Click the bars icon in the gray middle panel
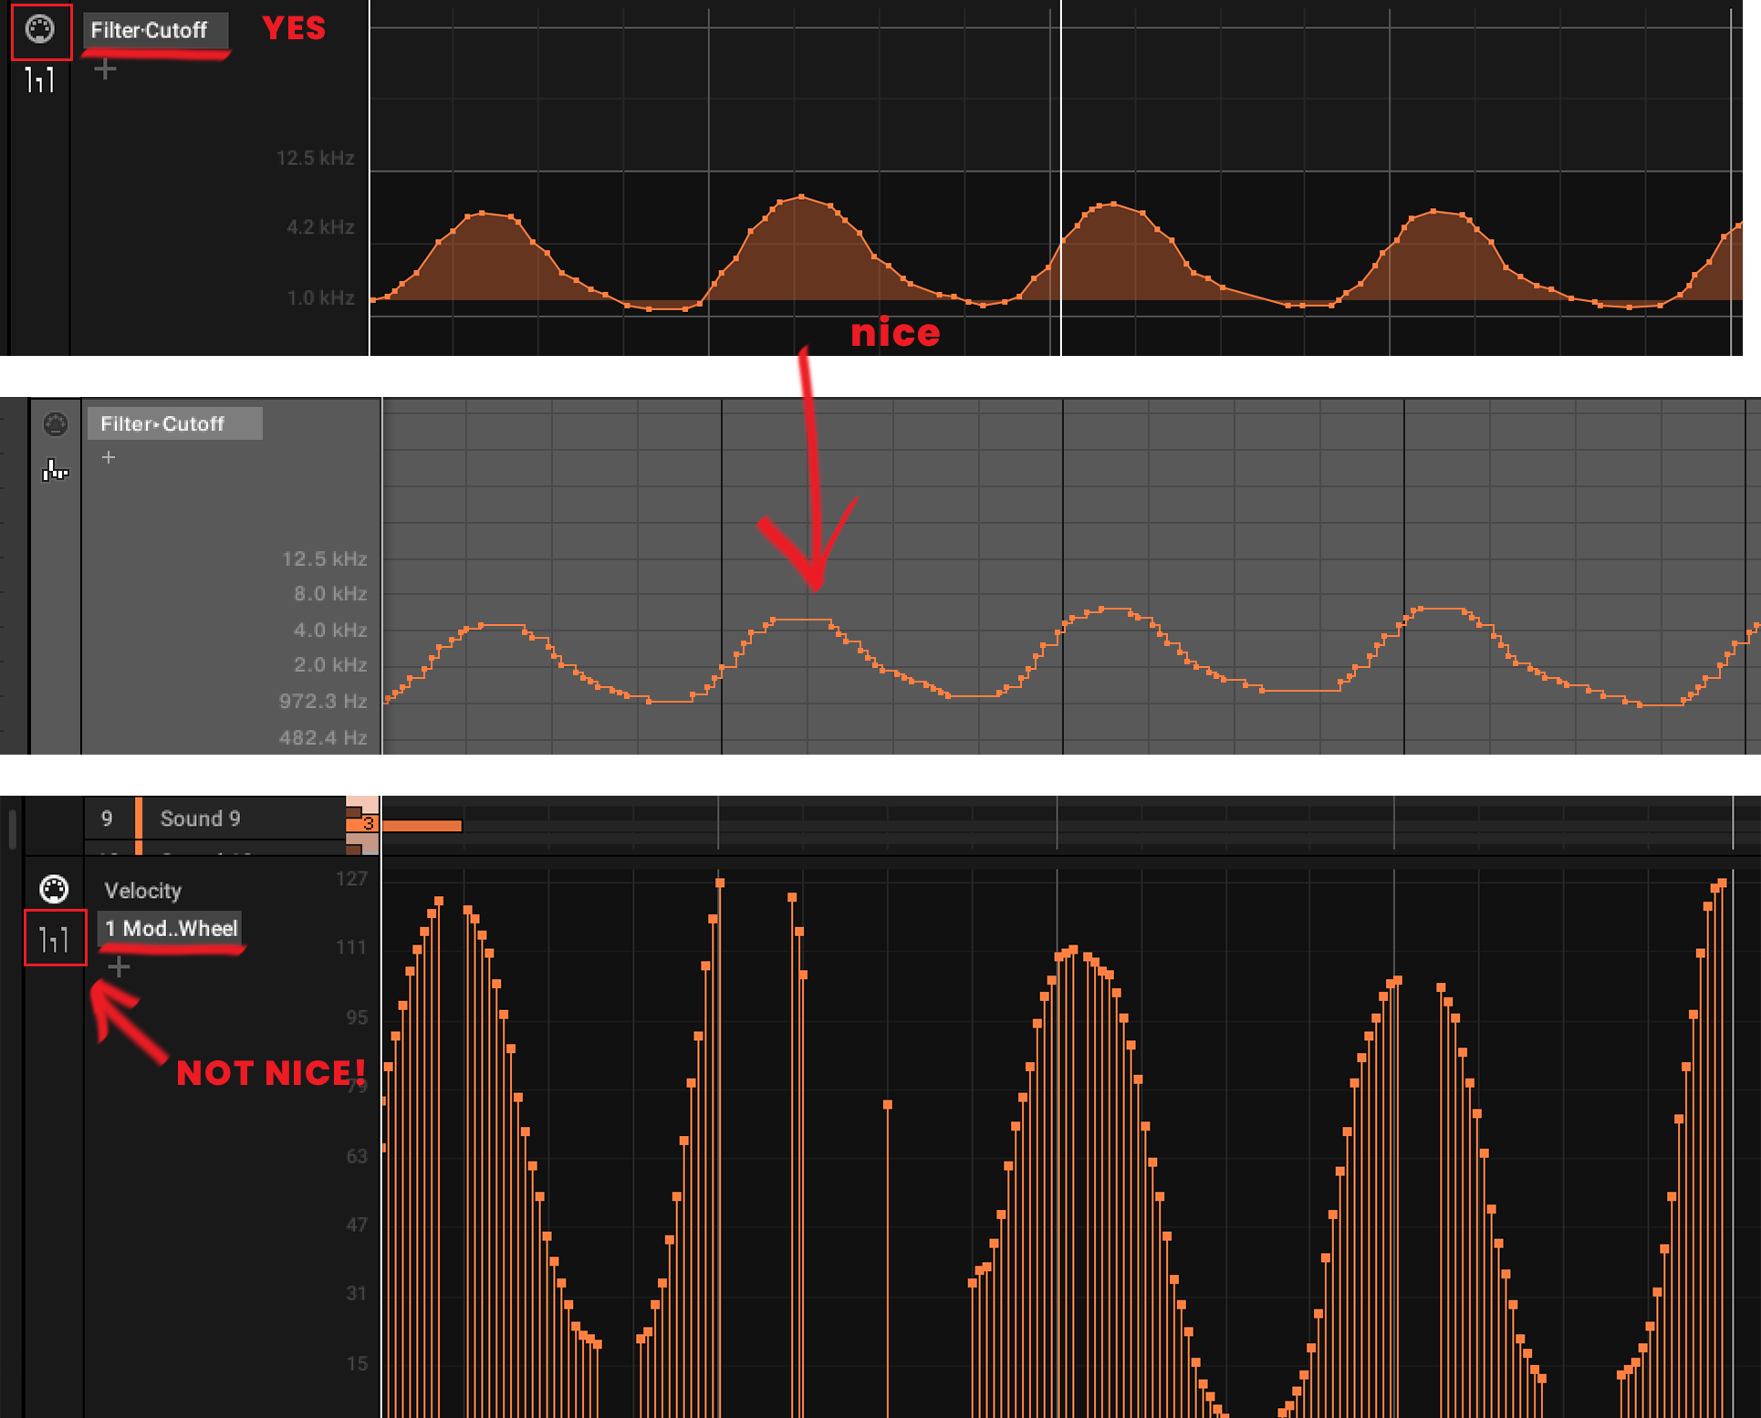Screen dimensions: 1761x1418 point(55,470)
